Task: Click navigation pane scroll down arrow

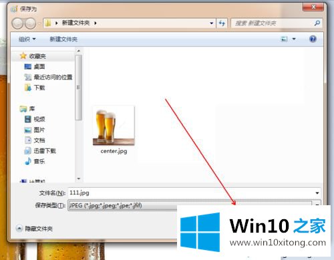Action: [78, 178]
